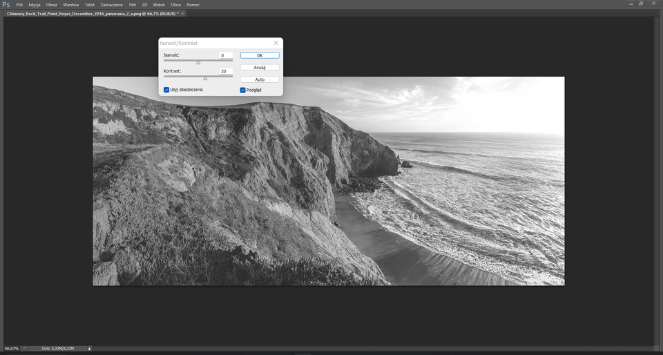Click the Kontrast slider handle

205,78
